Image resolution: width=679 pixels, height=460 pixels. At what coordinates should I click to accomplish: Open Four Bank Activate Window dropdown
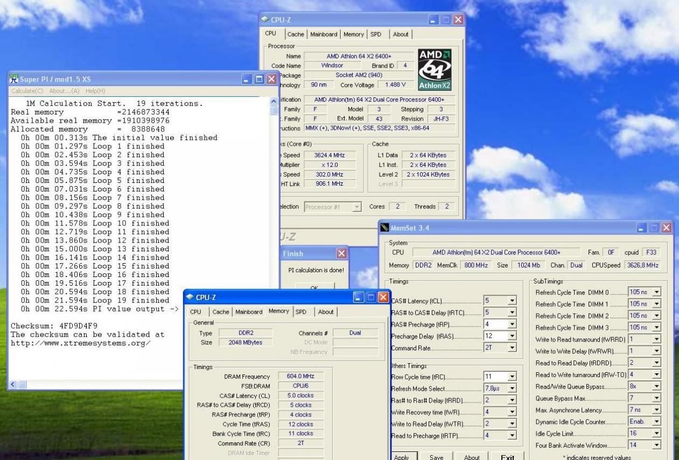click(x=656, y=445)
